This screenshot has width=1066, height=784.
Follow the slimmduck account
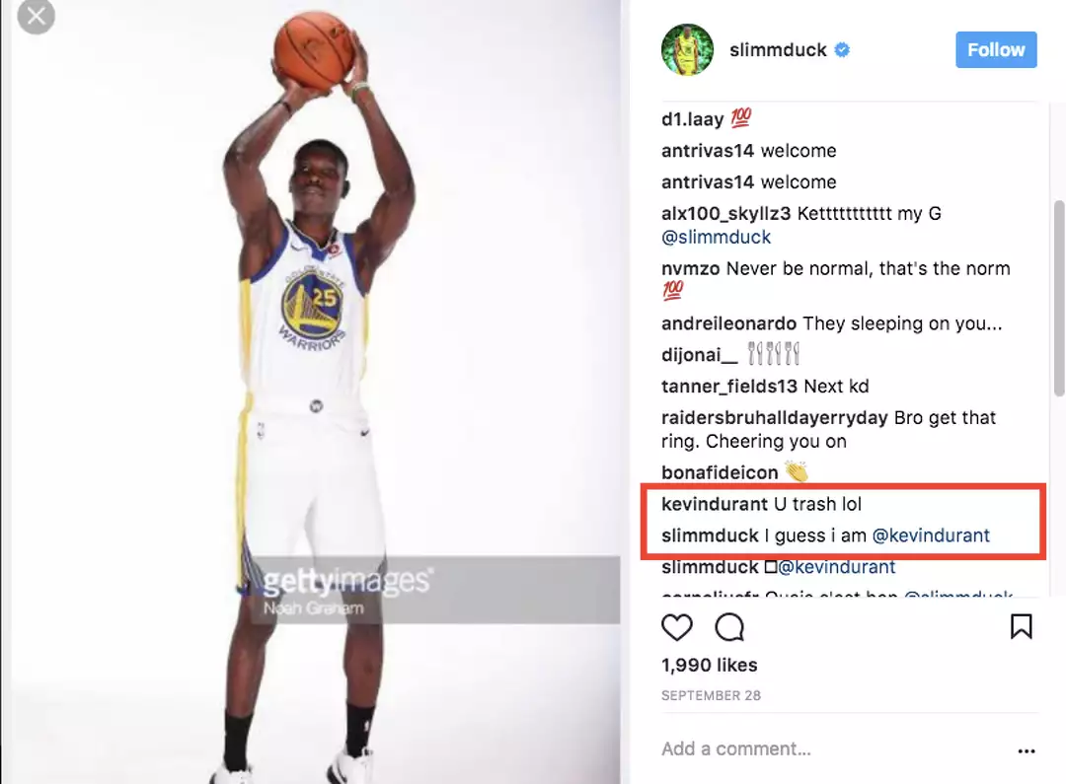[x=996, y=50]
